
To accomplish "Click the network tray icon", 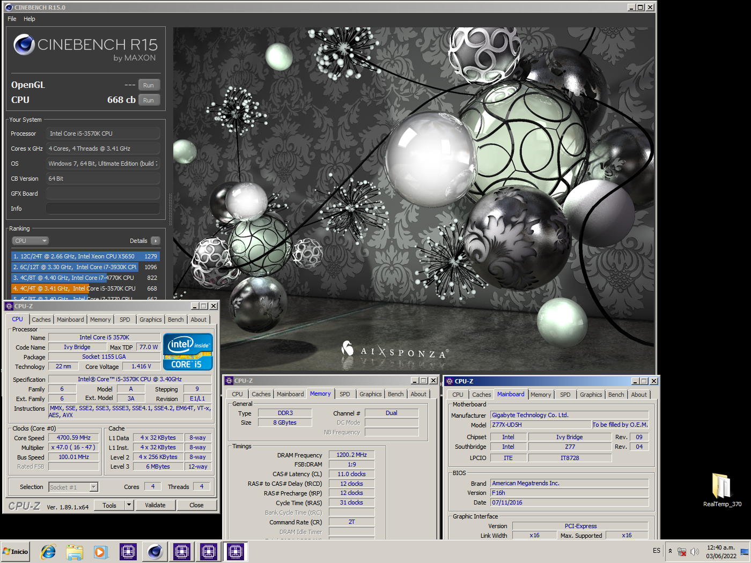I will (682, 551).
